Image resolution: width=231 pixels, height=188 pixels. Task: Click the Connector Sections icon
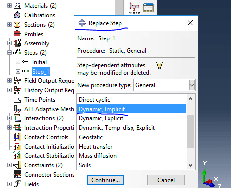coord(17,174)
